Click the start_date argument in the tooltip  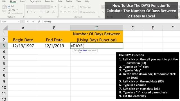pyautogui.click(x=92, y=50)
